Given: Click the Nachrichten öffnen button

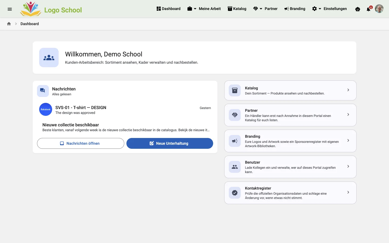Looking at the screenshot, I should coord(81,143).
